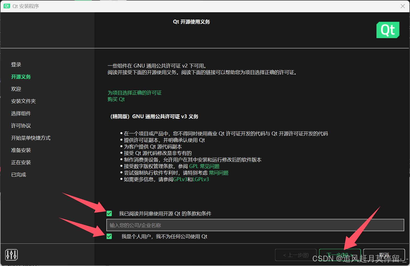This screenshot has height=266, width=410.
Task: Click the 为客户提供 Qt 源代码副本 bullet
Action: click(x=153, y=147)
